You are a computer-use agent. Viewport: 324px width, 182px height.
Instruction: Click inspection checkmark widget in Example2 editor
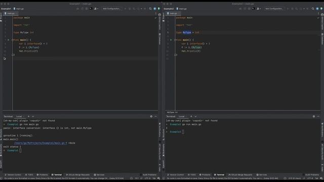(x=318, y=18)
